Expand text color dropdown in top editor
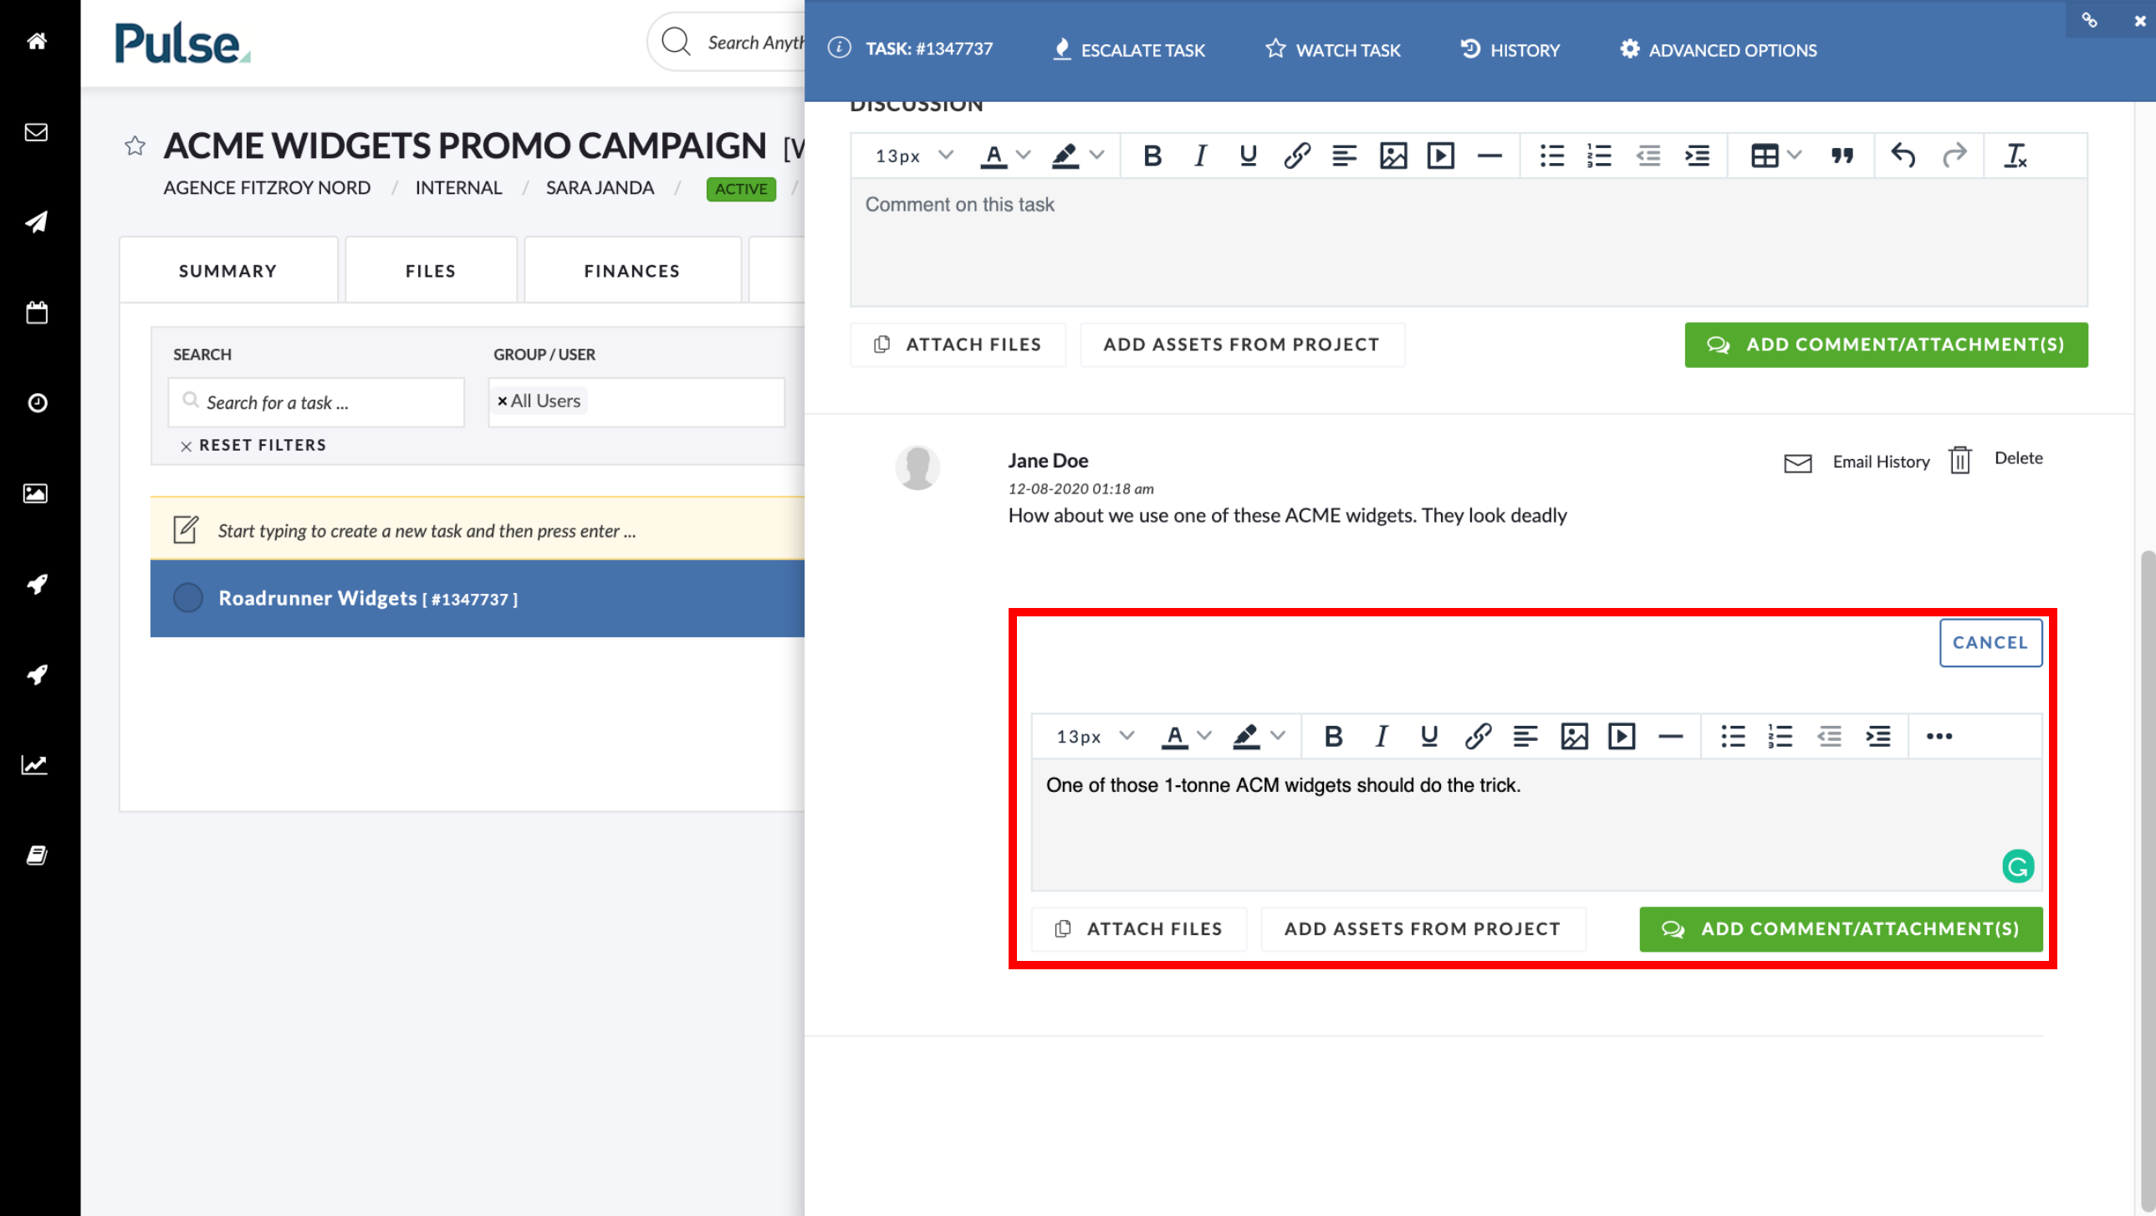This screenshot has width=2156, height=1216. pos(1023,155)
